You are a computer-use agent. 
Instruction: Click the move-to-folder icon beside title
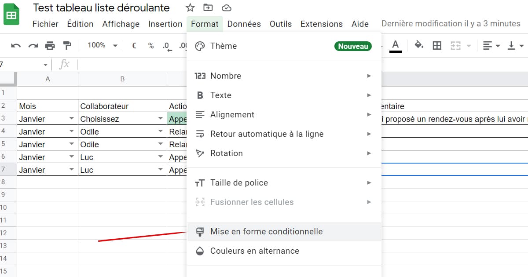208,7
